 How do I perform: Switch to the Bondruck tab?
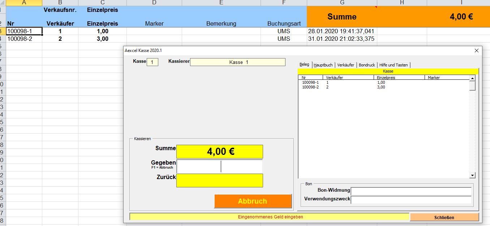pyautogui.click(x=366, y=65)
